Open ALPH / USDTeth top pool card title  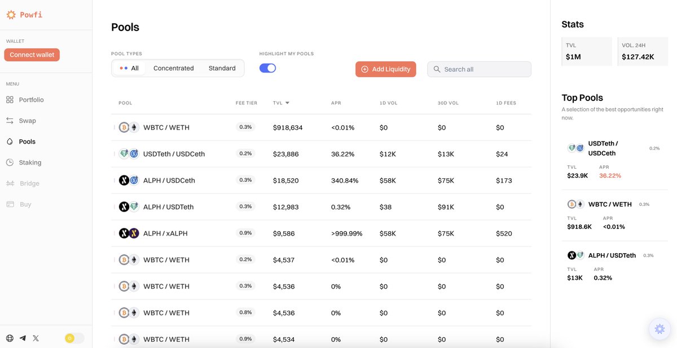click(x=612, y=256)
